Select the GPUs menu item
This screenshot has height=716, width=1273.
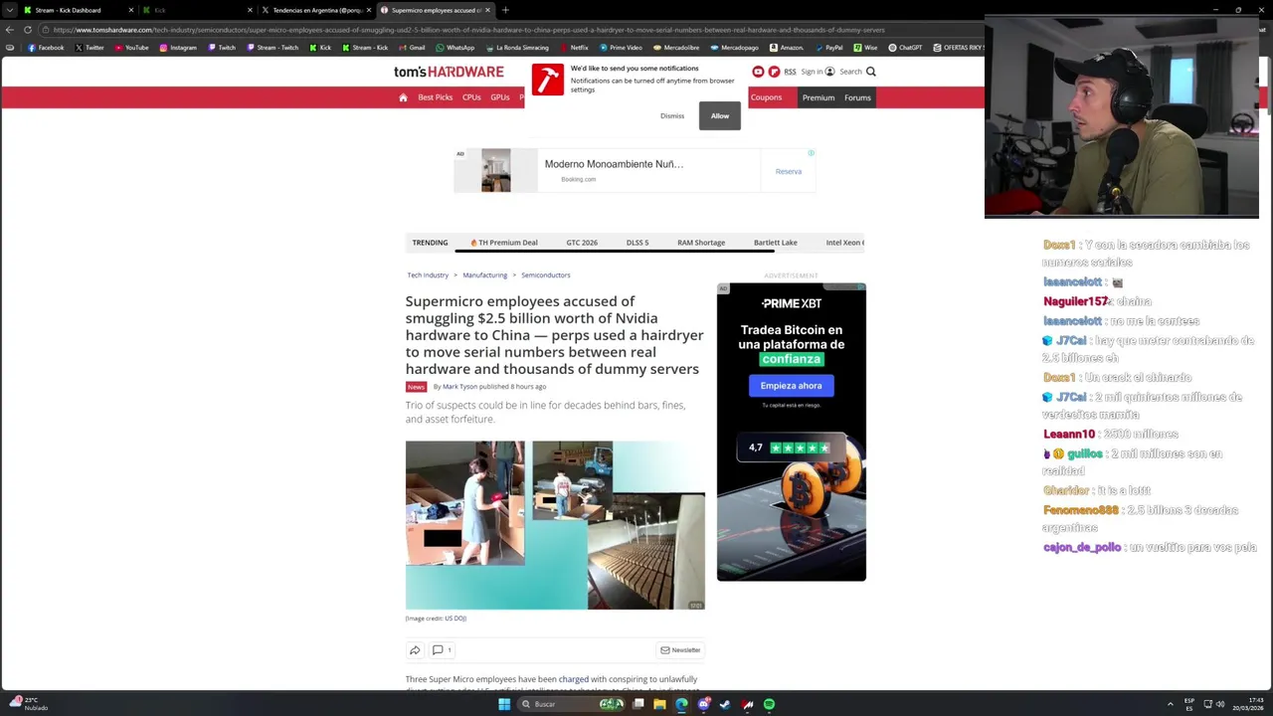pyautogui.click(x=500, y=97)
